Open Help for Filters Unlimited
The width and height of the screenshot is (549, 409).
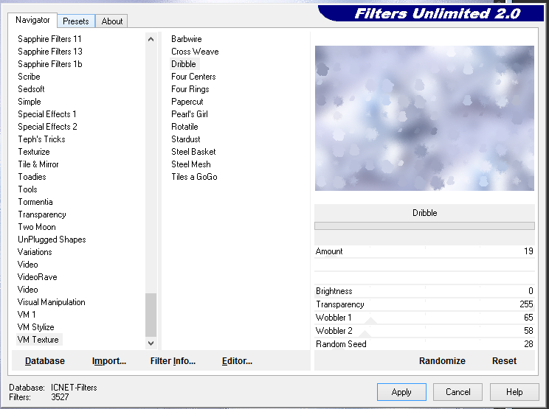point(514,392)
